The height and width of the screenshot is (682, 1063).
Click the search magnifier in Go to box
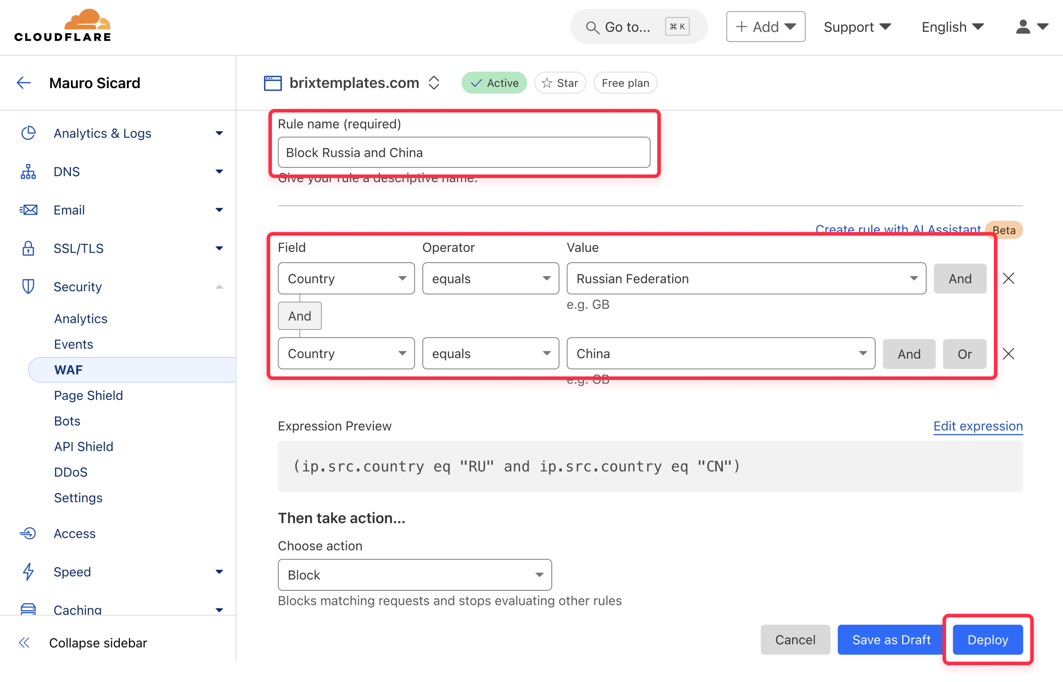(x=592, y=27)
